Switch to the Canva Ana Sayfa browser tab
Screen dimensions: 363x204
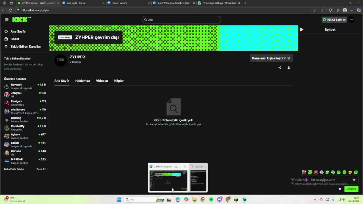(x=83, y=3)
